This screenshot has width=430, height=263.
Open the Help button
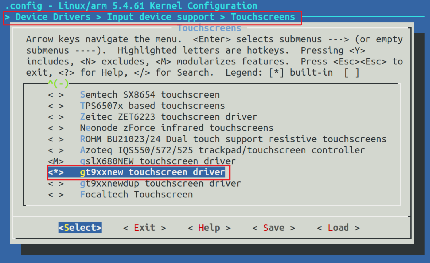tap(209, 228)
